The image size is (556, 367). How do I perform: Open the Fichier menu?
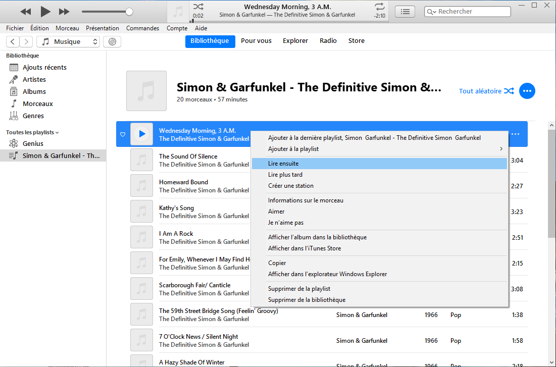coord(15,28)
